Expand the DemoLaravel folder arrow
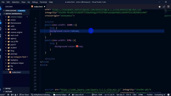Screen dimensions: 171x96 coord(6,23)
